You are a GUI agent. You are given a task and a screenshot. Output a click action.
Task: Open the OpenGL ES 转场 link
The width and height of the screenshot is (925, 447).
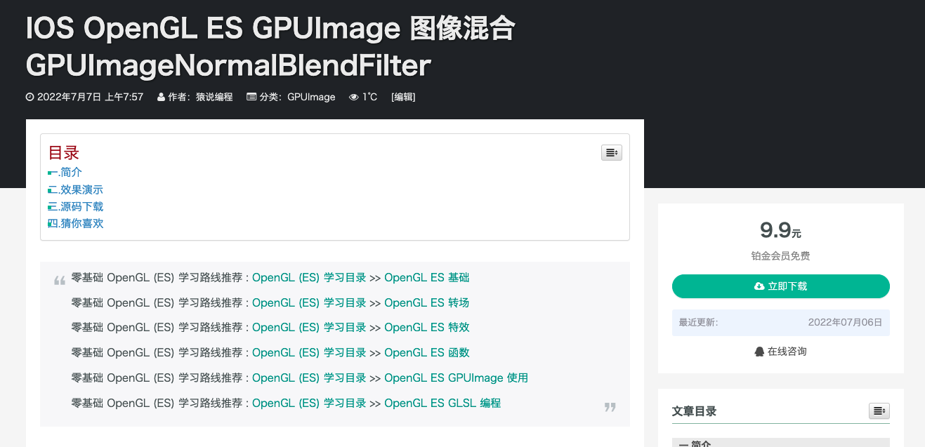click(x=426, y=302)
